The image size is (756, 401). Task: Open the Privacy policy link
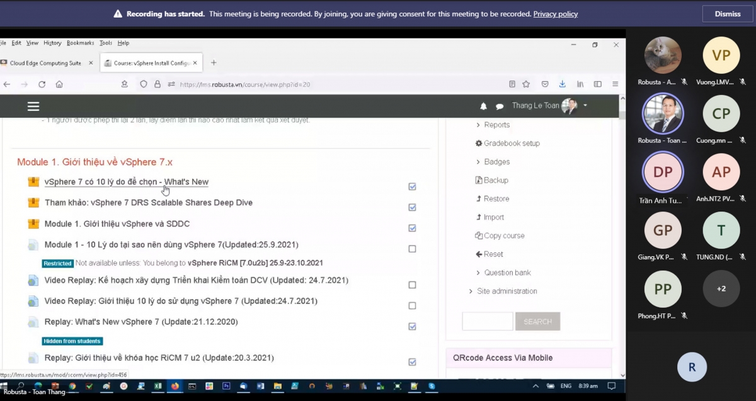pos(556,14)
